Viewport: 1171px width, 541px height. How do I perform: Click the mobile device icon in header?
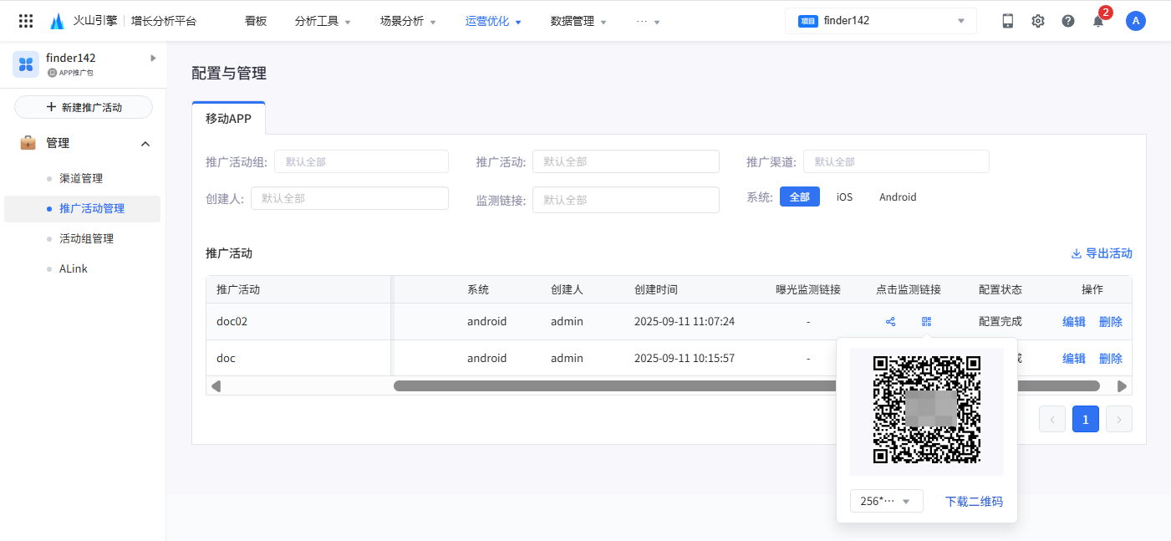[x=1008, y=21]
